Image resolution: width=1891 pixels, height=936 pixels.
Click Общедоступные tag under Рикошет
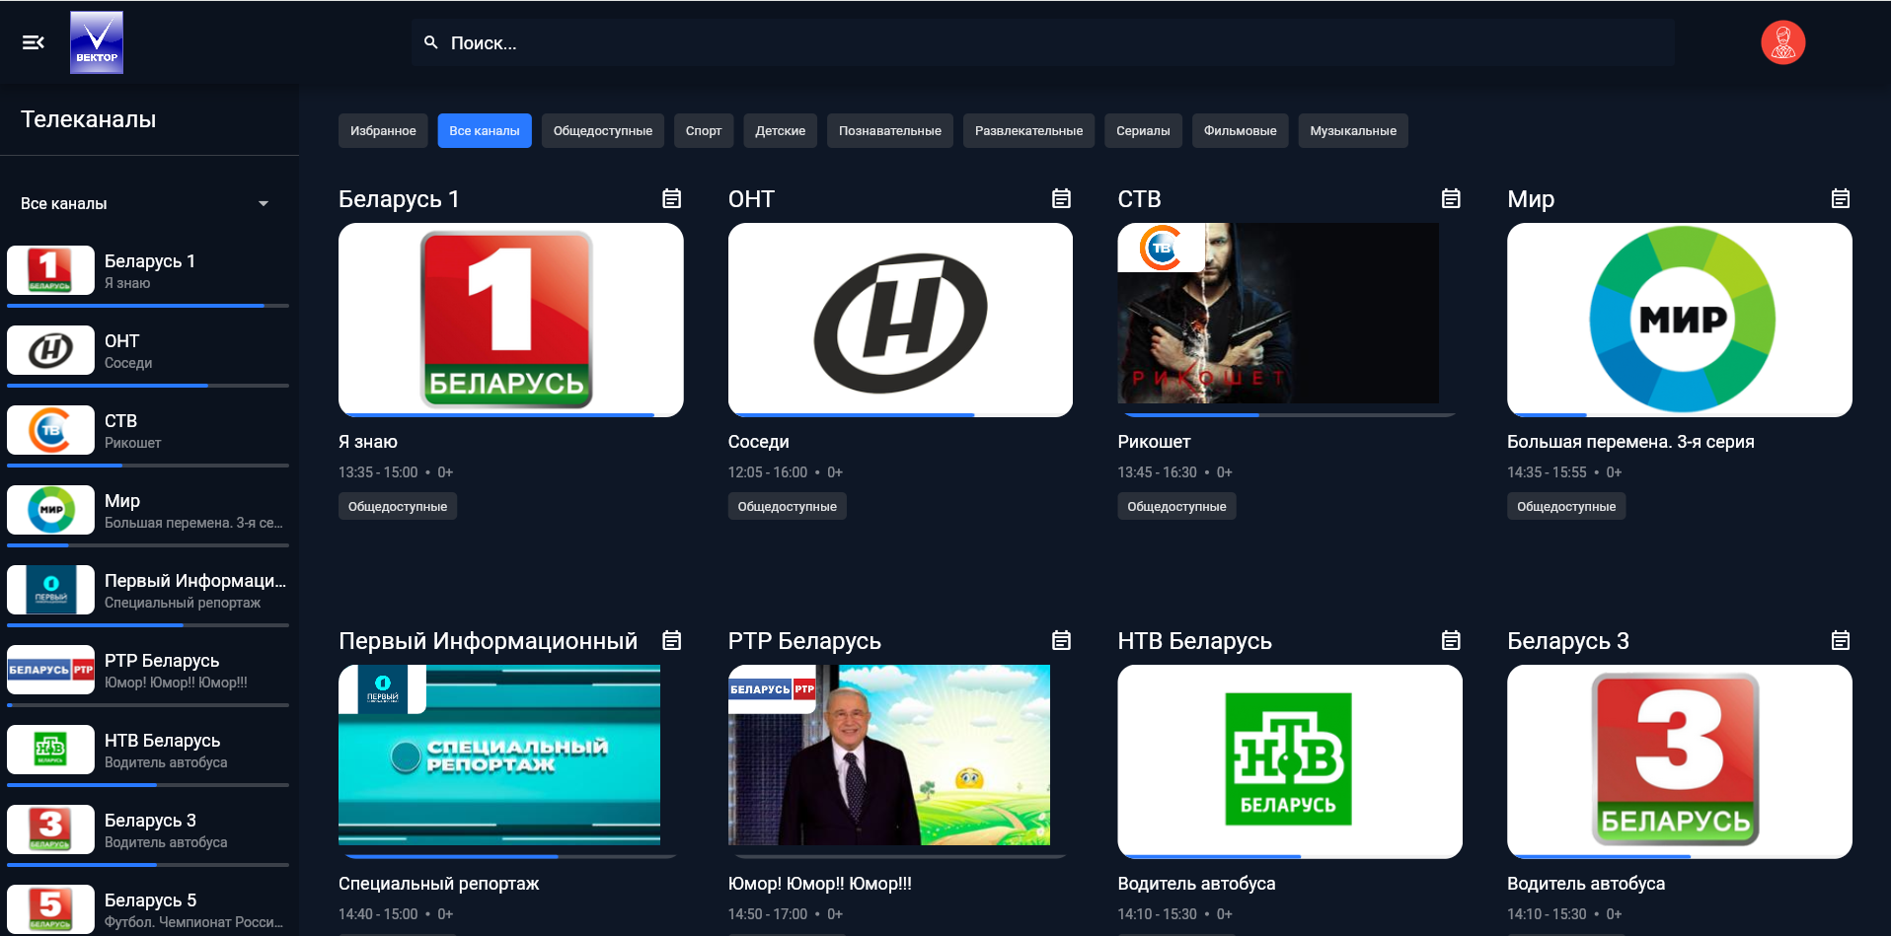pyautogui.click(x=1176, y=506)
